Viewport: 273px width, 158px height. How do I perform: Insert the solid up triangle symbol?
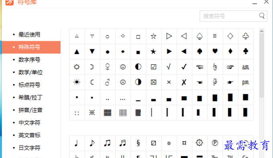click(x=77, y=52)
